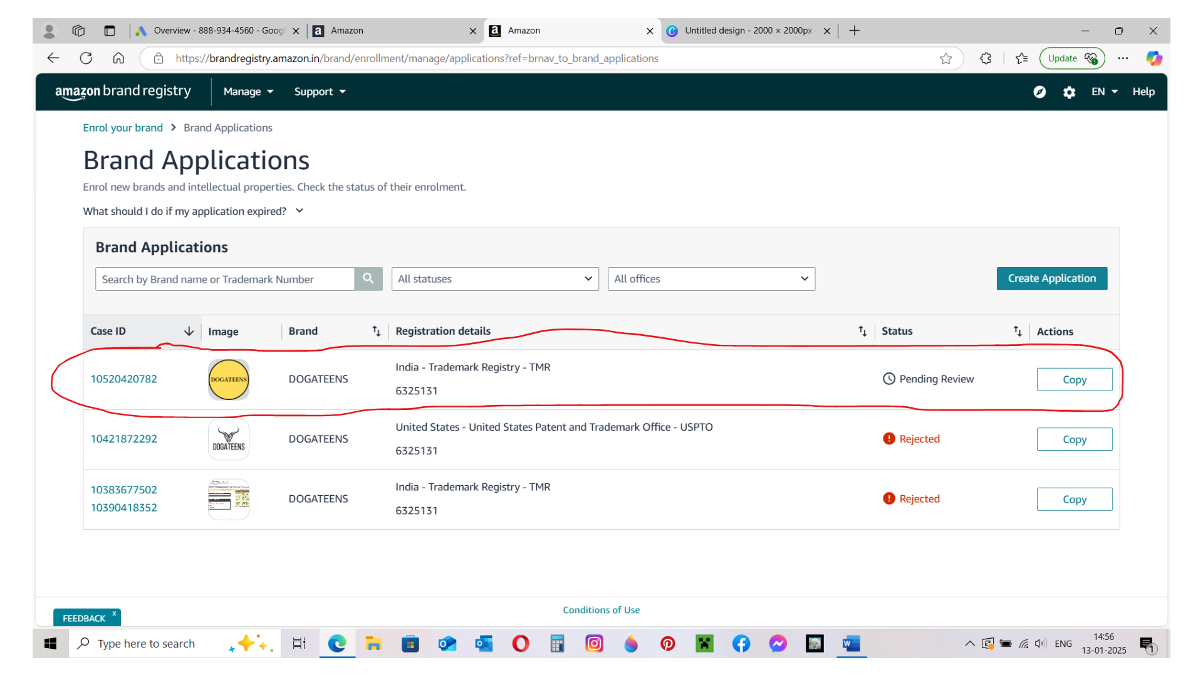This screenshot has height=677, width=1203.
Task: Open case ID 10383677502
Action: click(123, 490)
